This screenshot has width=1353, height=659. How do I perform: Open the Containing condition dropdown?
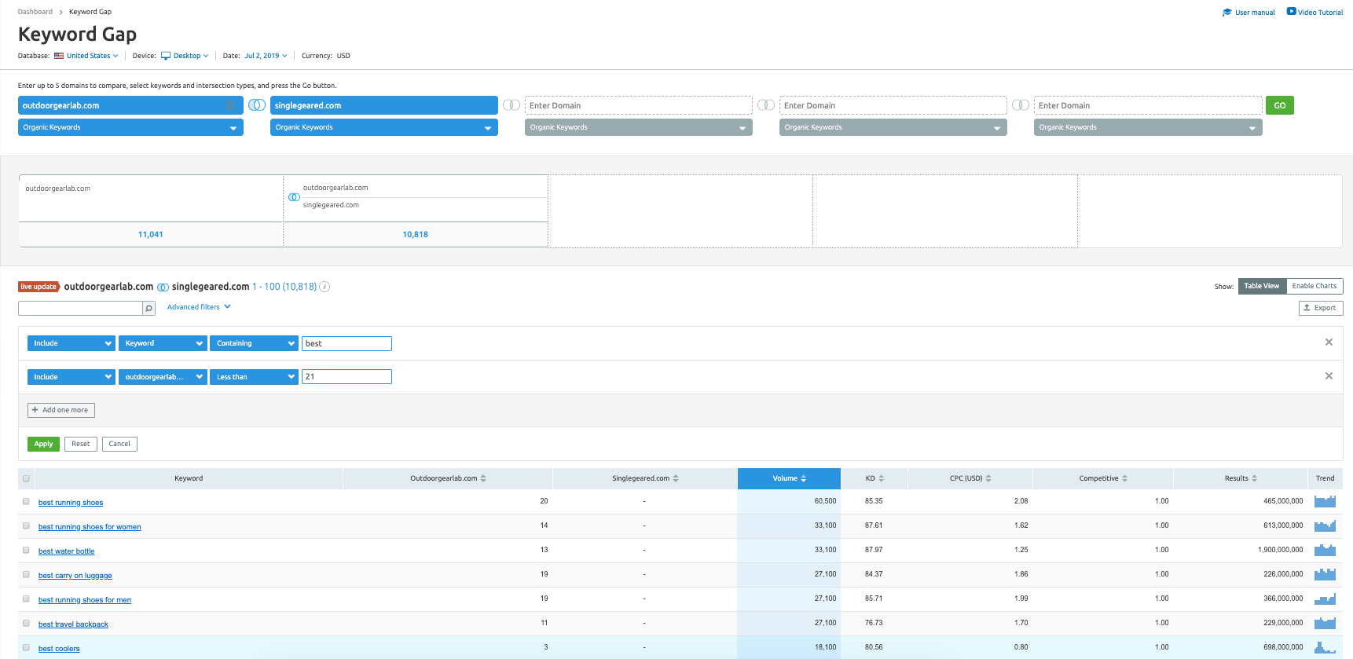click(x=254, y=343)
